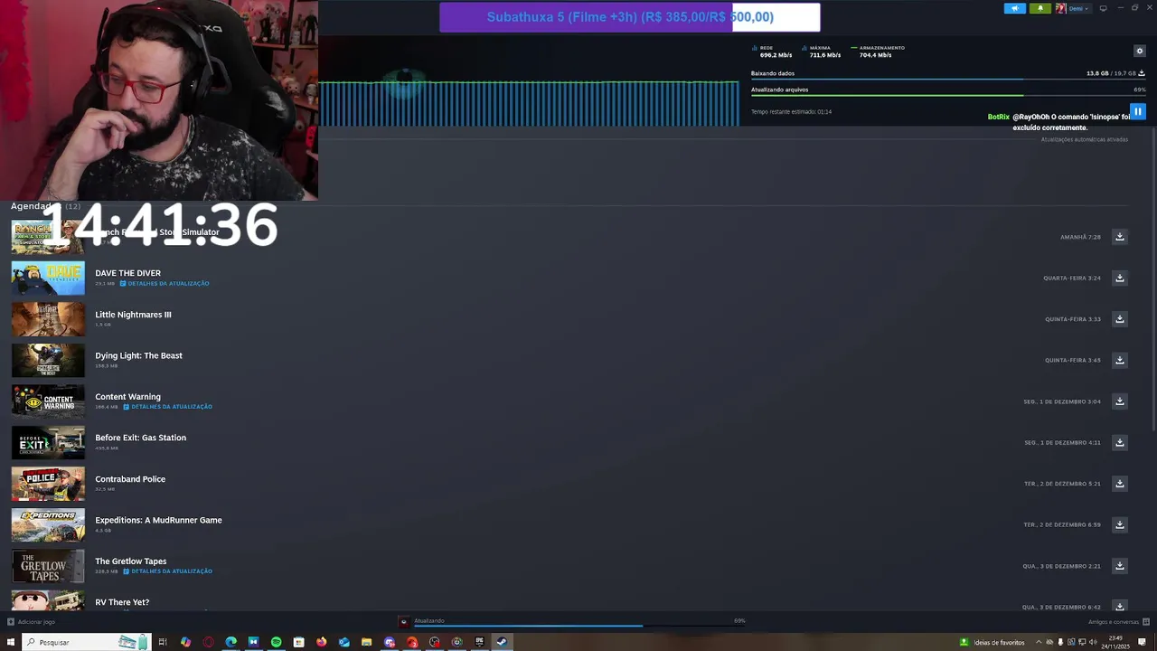Open Steam notifications bell
The height and width of the screenshot is (651, 1157).
pos(1039,8)
